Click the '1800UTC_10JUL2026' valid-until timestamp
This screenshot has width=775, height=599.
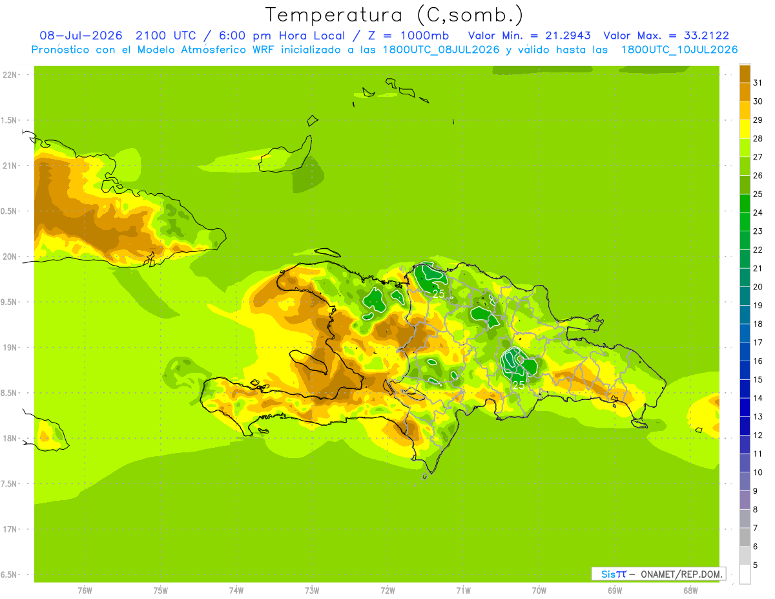point(679,50)
